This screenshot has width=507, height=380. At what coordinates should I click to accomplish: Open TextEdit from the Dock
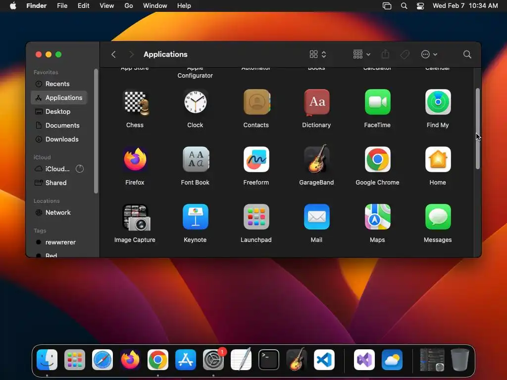[241, 359]
